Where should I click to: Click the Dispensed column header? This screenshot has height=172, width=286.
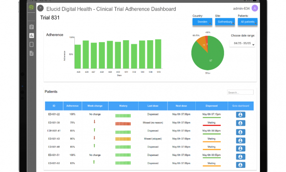(212, 106)
